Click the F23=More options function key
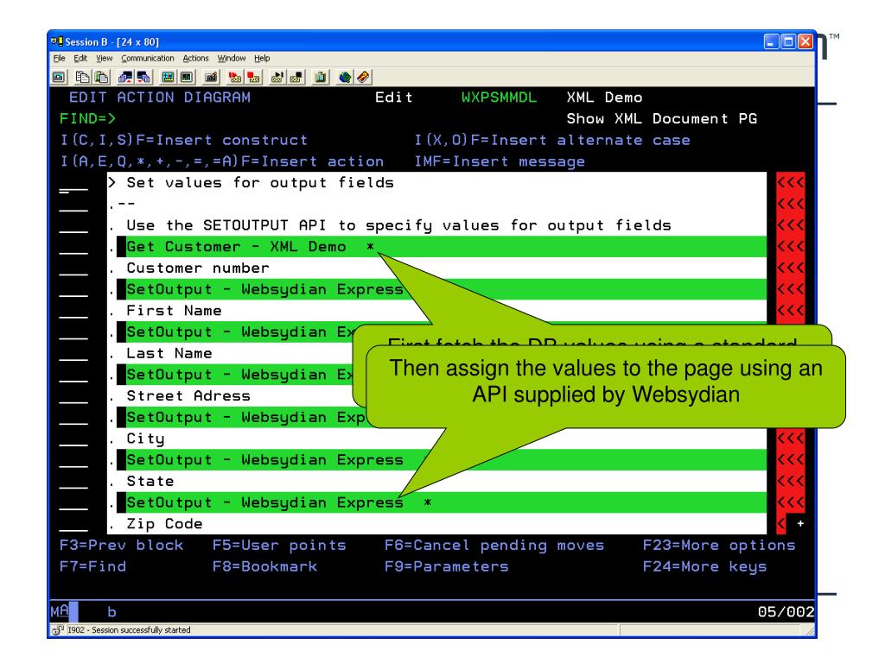The height and width of the screenshot is (663, 885). [x=719, y=546]
